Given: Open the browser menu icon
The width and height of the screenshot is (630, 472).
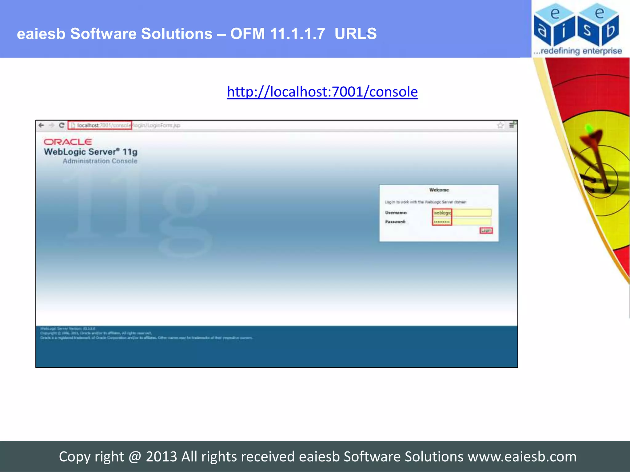Looking at the screenshot, I should (x=512, y=125).
